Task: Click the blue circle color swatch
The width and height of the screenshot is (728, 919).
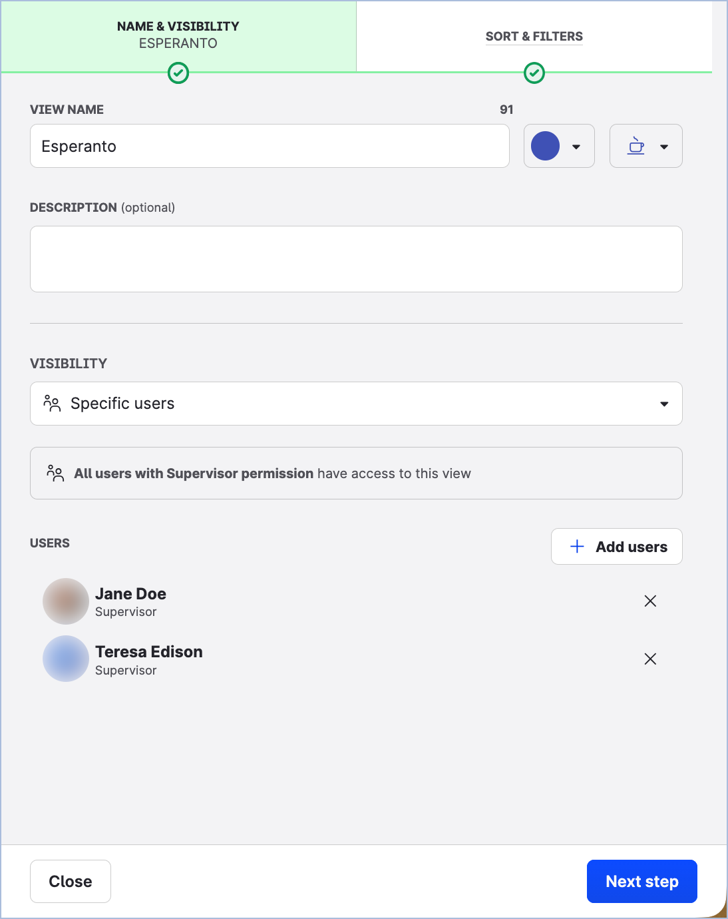Action: pos(546,146)
